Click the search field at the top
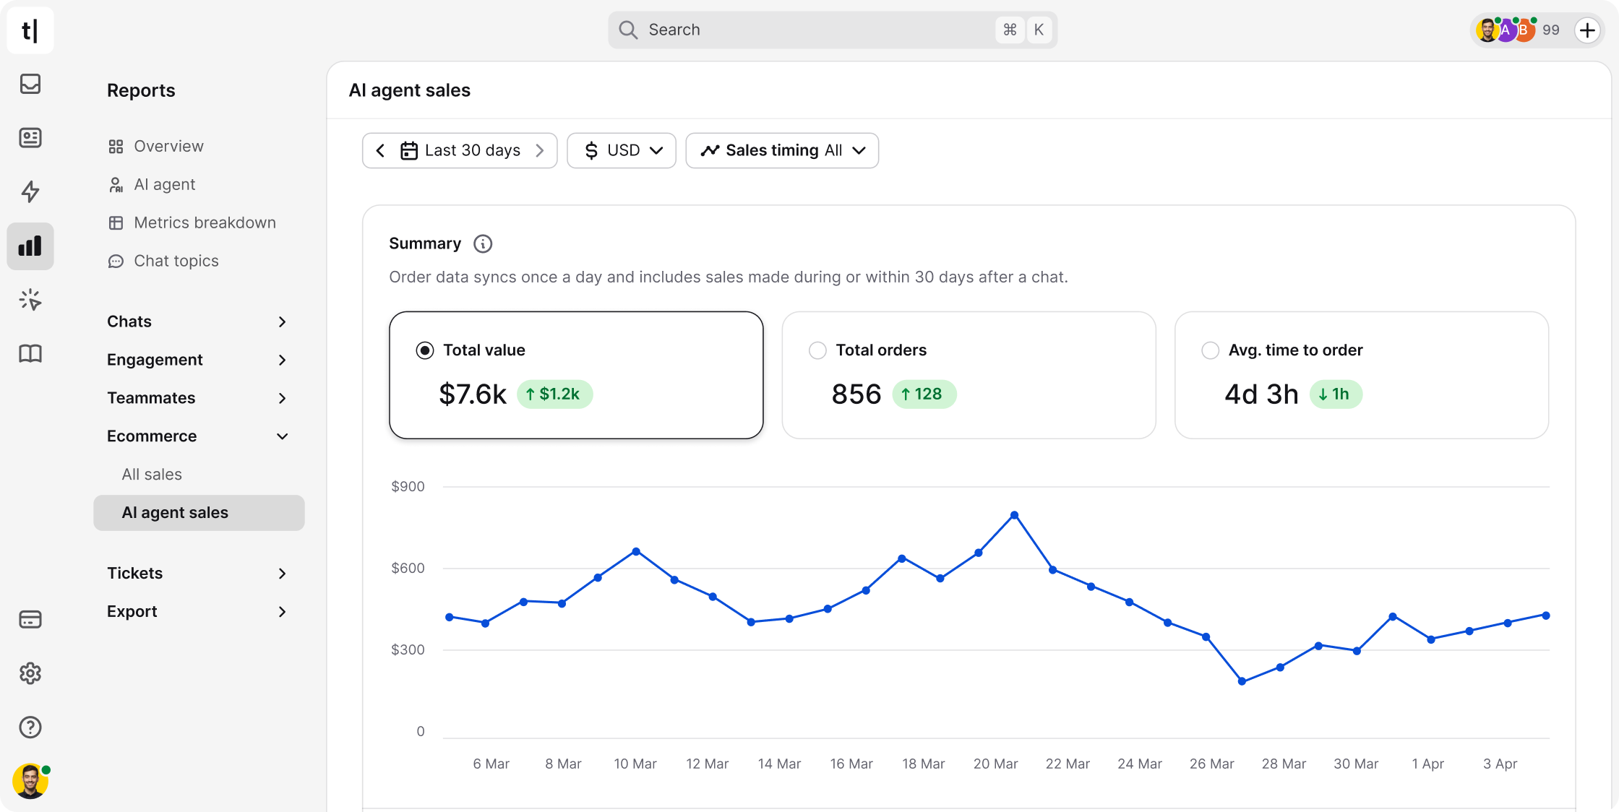 click(x=831, y=30)
